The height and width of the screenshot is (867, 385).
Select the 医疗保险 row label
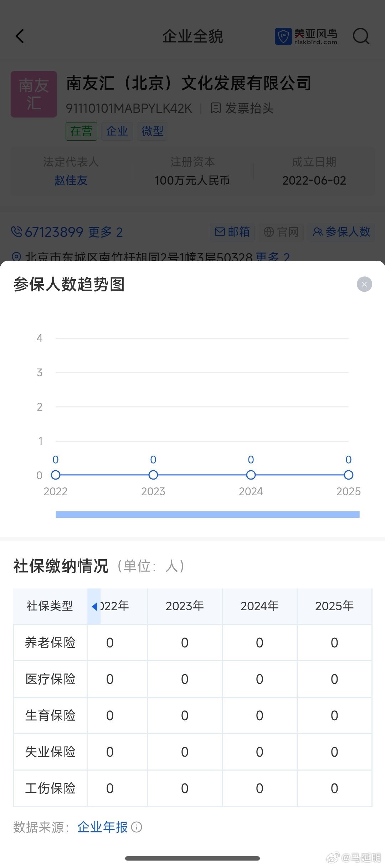50,679
